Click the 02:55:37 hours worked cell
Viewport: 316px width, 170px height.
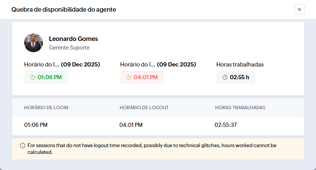click(x=226, y=125)
